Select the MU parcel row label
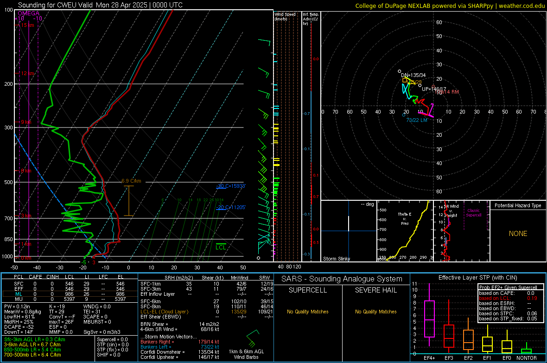Image resolution: width=547 pixels, height=363 pixels. click(x=19, y=299)
